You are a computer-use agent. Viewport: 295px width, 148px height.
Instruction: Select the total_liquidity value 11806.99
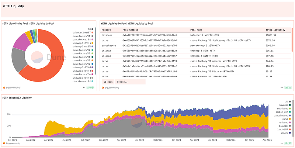[271, 35]
